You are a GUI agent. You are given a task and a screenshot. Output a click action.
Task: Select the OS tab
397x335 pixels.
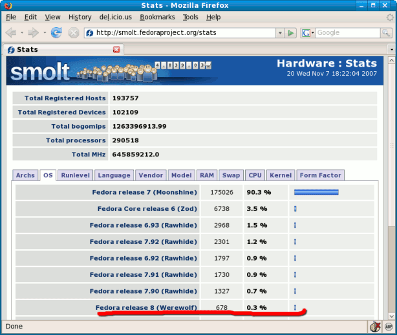pos(48,175)
